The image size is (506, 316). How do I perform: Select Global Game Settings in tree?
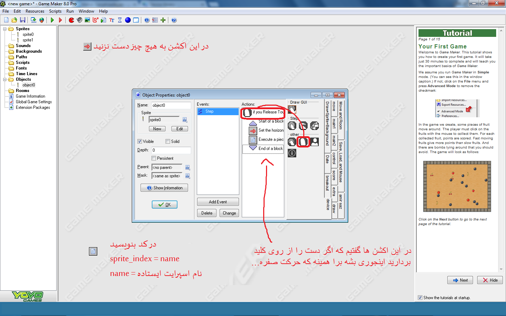click(33, 102)
